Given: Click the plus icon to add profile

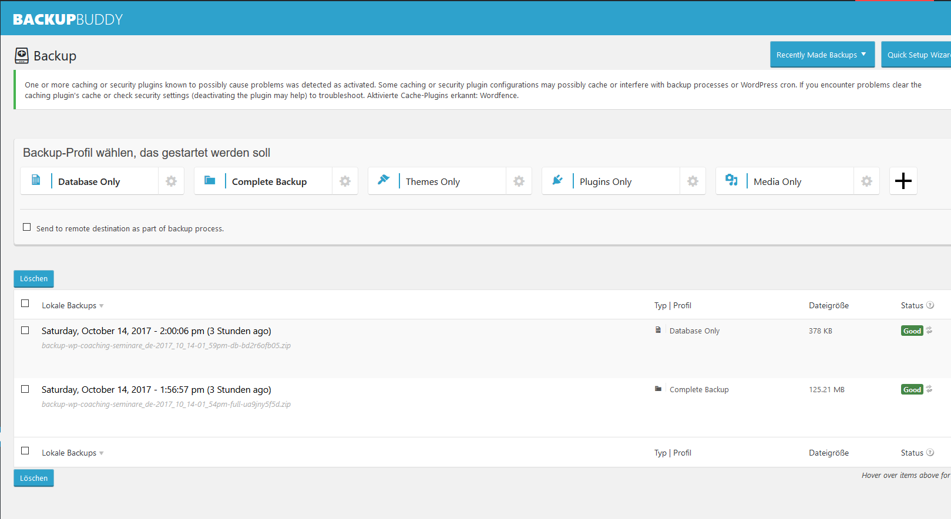Looking at the screenshot, I should [x=903, y=180].
